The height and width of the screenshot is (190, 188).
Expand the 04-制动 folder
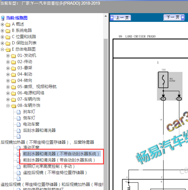[x=8, y=74]
